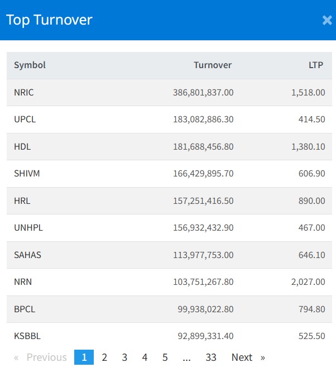
Task: Select current page 1 button
Action: (x=84, y=357)
